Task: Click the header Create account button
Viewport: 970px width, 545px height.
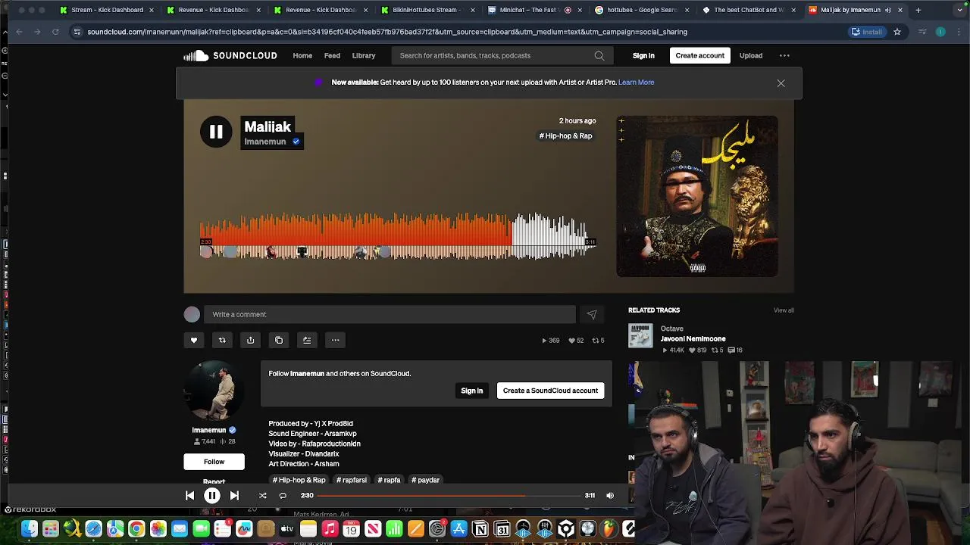Action: coord(700,55)
